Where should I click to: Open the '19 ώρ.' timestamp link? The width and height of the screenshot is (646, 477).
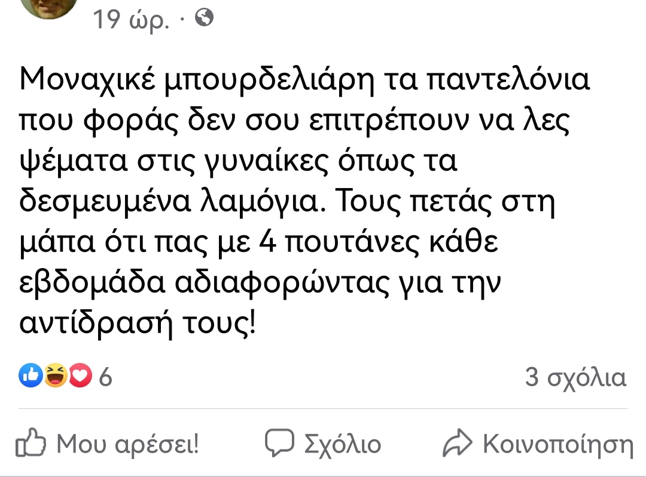tap(132, 21)
